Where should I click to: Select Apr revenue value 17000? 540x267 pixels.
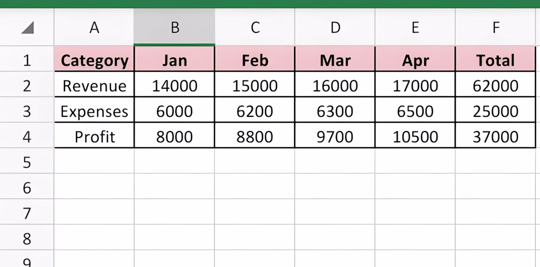coord(415,86)
